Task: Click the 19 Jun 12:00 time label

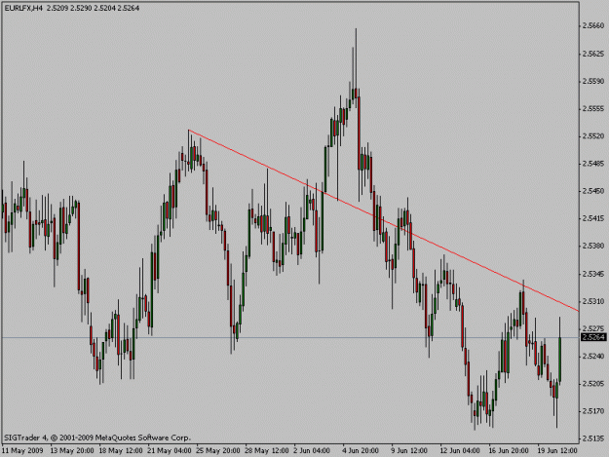Action: click(557, 451)
